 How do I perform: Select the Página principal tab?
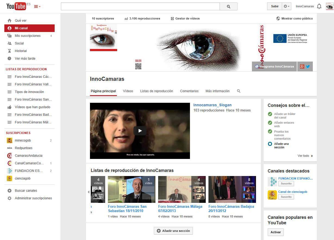coord(103,91)
